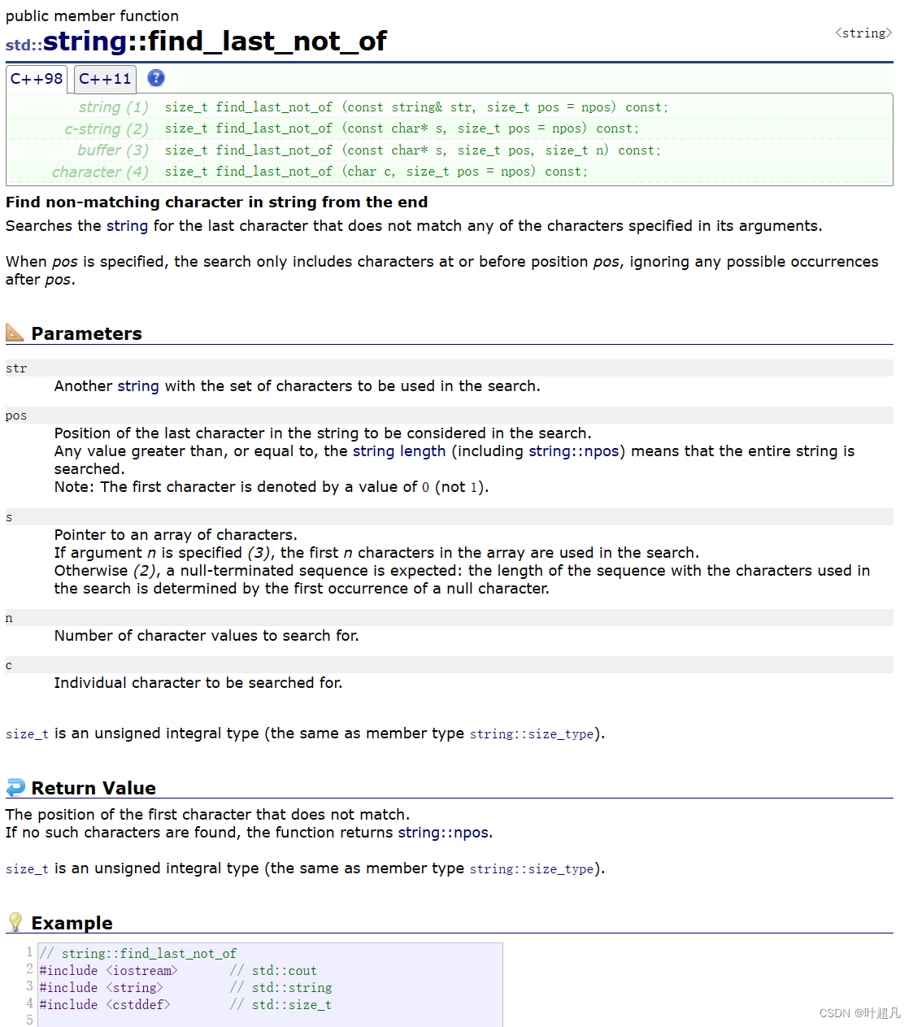This screenshot has height=1027, width=913.
Task: Switch to the C++11 tab
Action: (105, 79)
